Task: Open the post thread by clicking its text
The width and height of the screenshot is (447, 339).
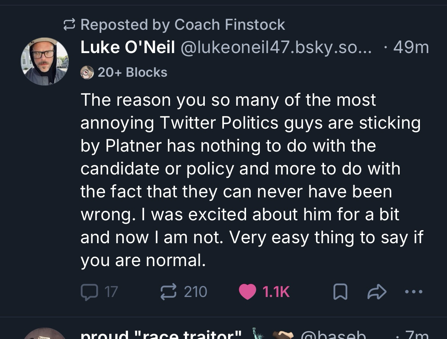Action: 245,179
